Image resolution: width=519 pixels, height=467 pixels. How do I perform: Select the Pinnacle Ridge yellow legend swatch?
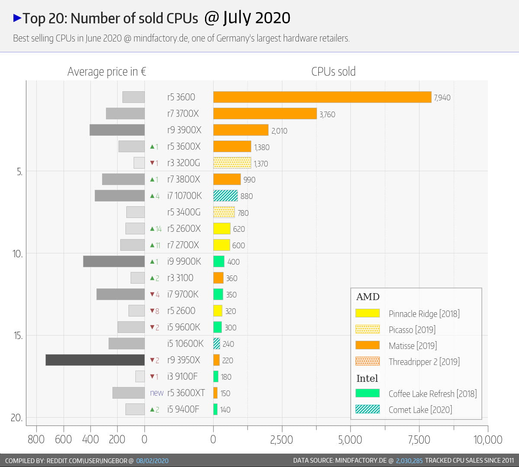pos(367,313)
